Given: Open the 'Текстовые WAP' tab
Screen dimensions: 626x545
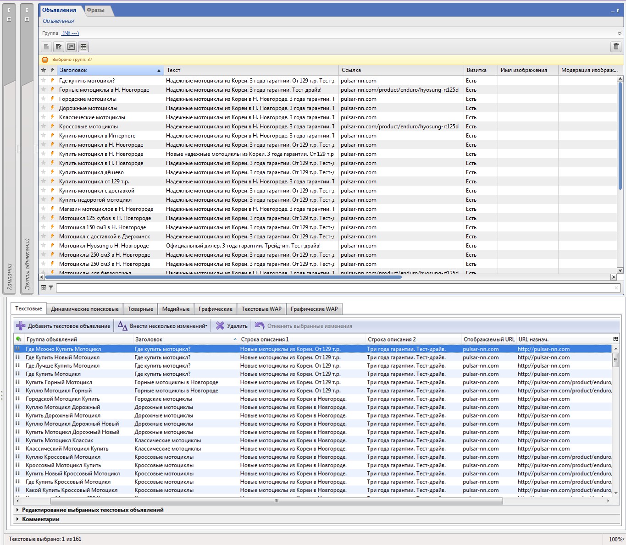Looking at the screenshot, I should 261,309.
